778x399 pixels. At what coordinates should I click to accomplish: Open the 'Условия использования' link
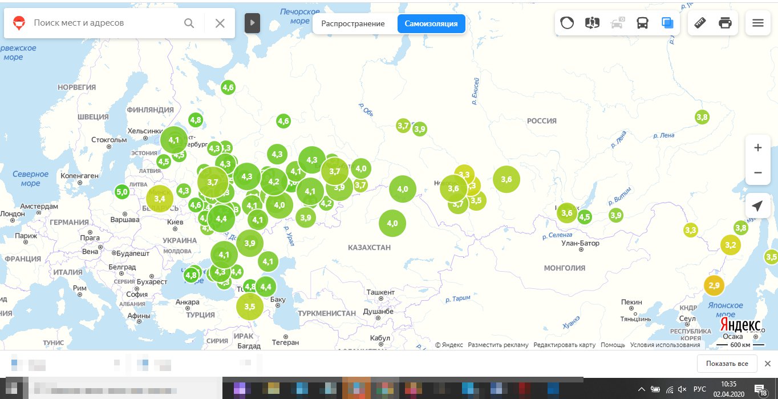[664, 345]
